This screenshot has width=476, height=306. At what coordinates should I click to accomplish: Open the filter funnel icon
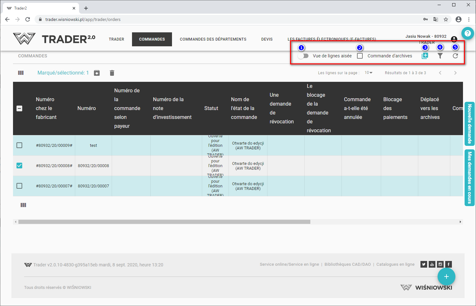coord(440,56)
